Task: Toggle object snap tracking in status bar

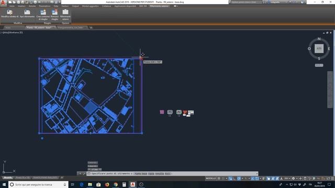Action: (253, 179)
